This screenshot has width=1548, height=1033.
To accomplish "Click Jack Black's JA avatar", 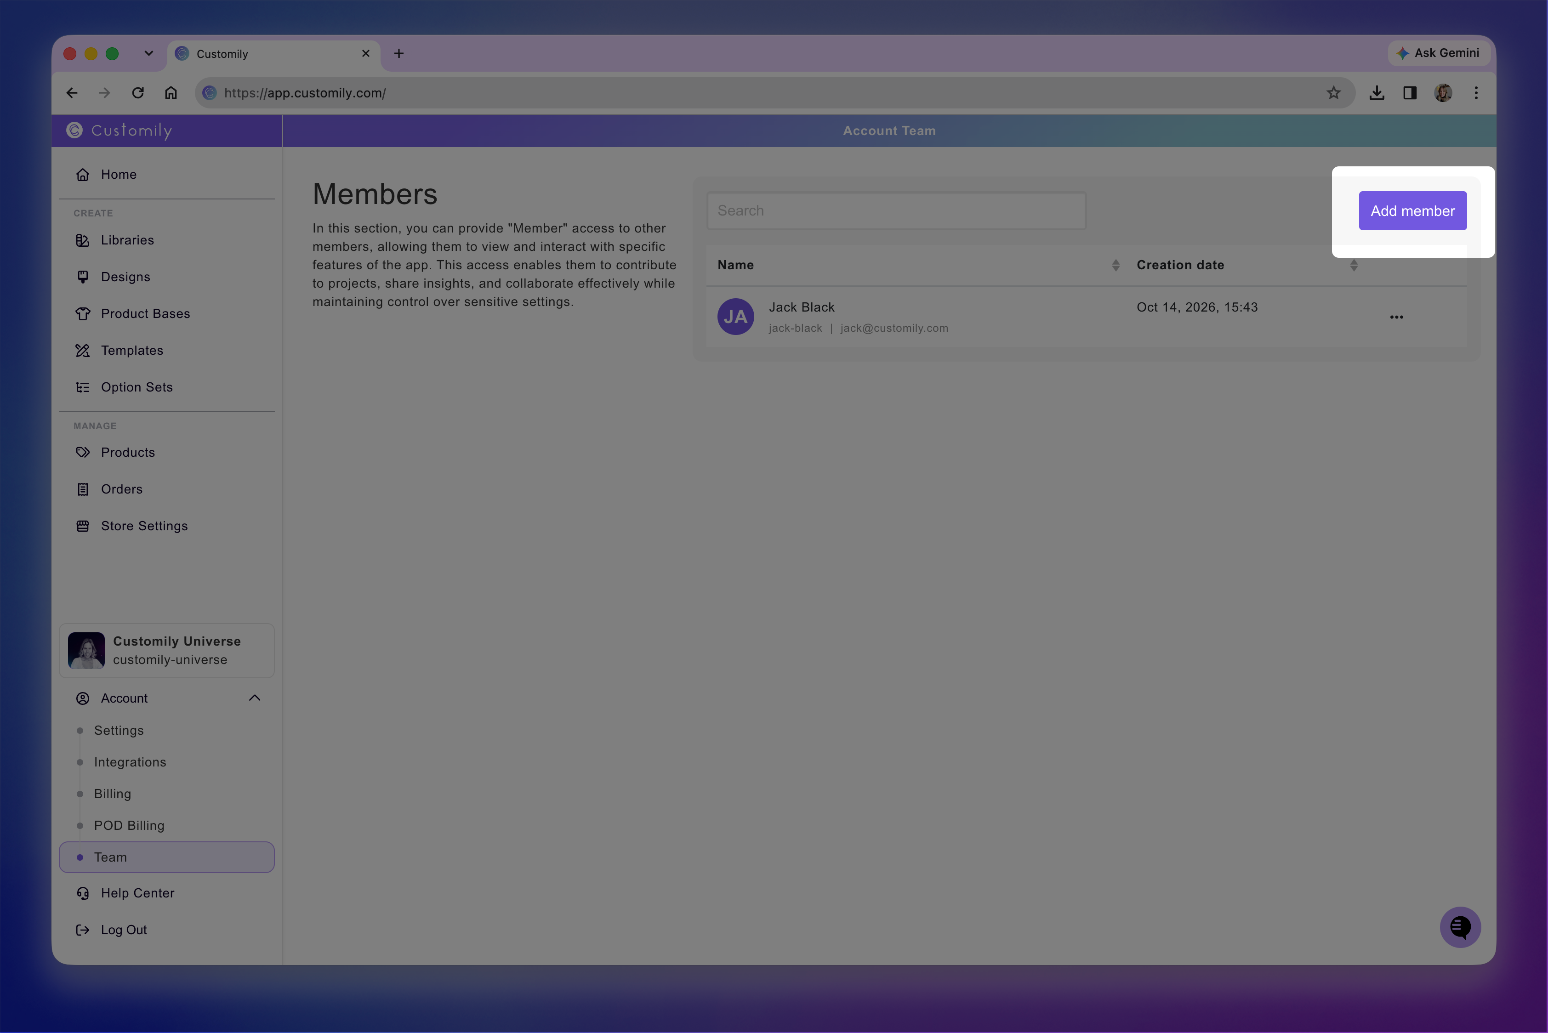I will (x=735, y=317).
